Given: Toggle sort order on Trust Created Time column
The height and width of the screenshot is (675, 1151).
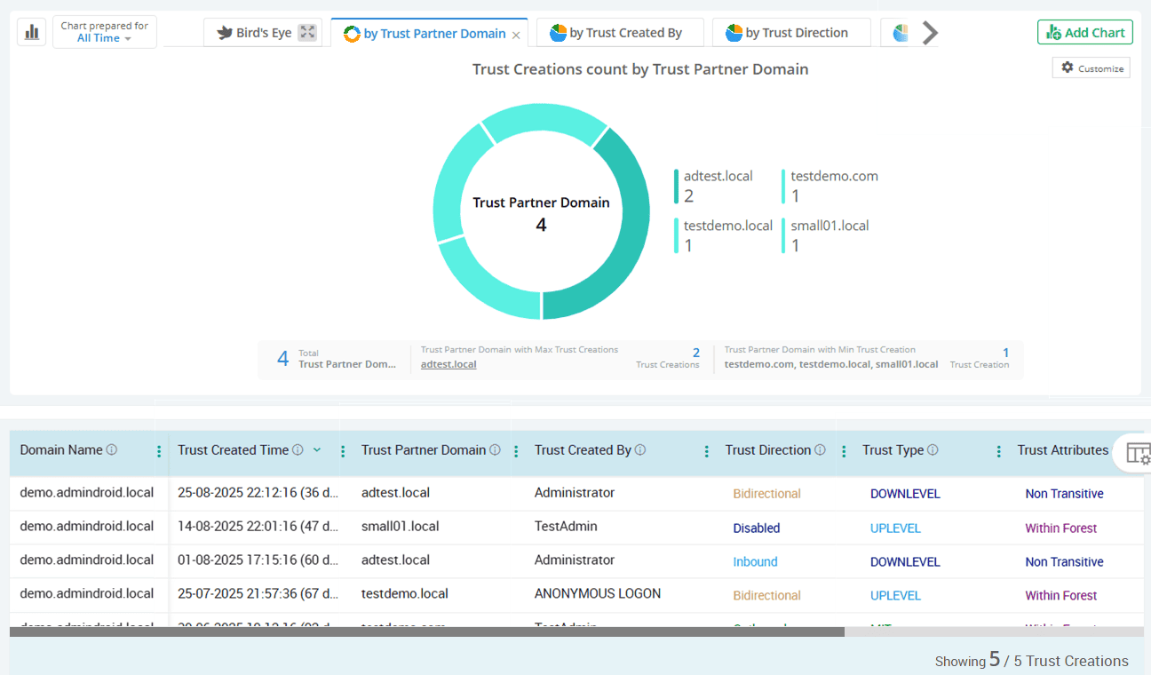Looking at the screenshot, I should point(317,450).
